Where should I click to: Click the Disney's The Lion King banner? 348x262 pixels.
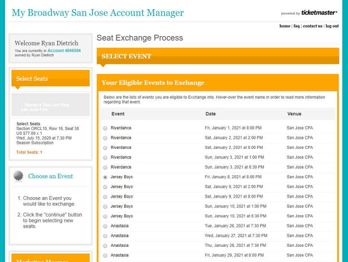coord(51,105)
